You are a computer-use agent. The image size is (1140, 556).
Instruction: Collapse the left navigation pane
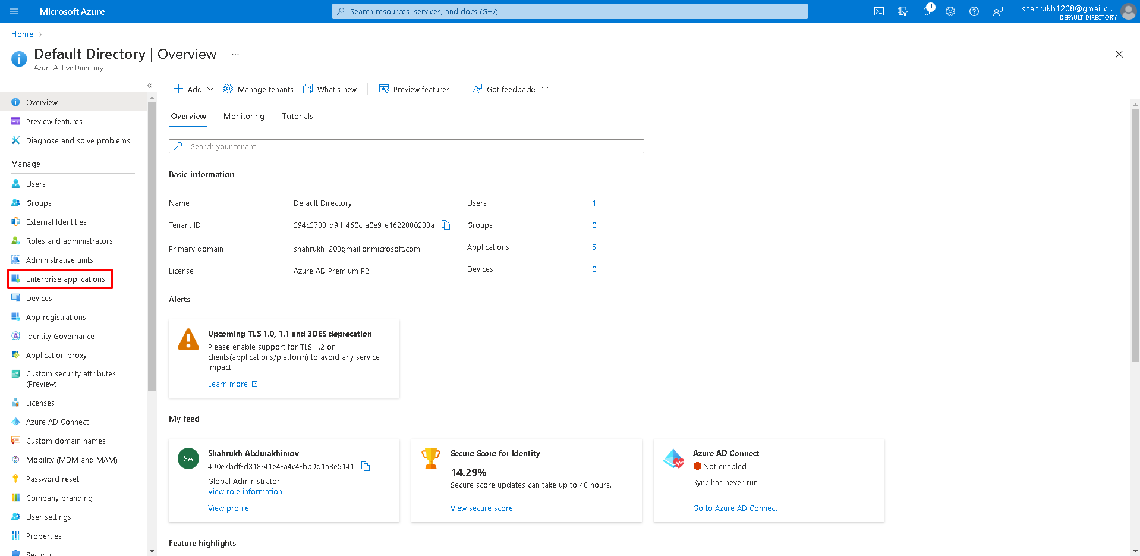click(x=150, y=86)
